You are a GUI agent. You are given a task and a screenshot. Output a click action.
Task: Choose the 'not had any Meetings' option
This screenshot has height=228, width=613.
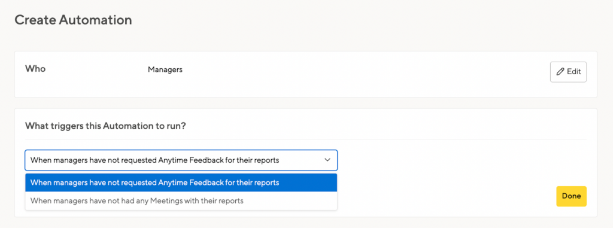(181, 201)
